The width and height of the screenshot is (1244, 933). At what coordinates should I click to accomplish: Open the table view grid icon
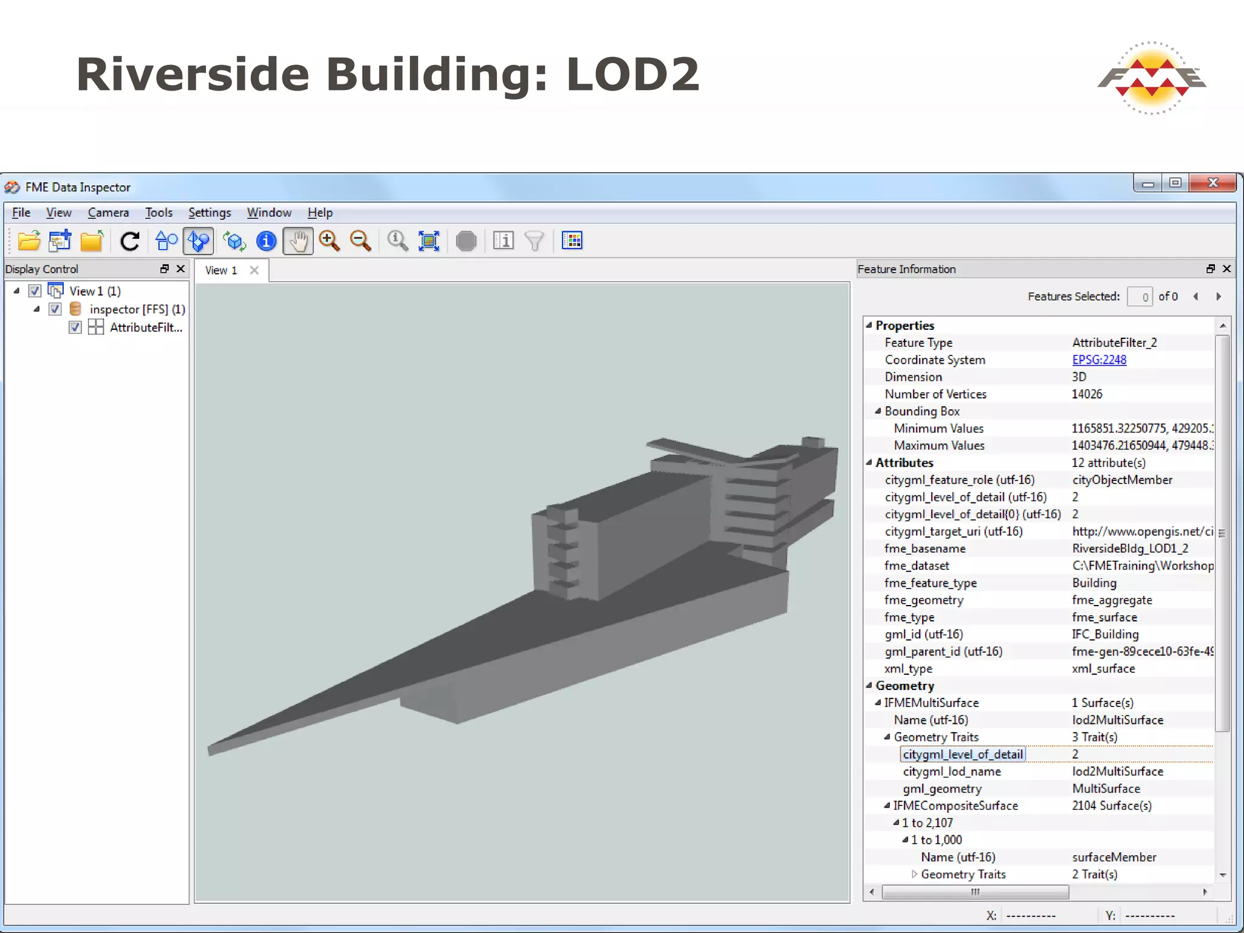[572, 241]
